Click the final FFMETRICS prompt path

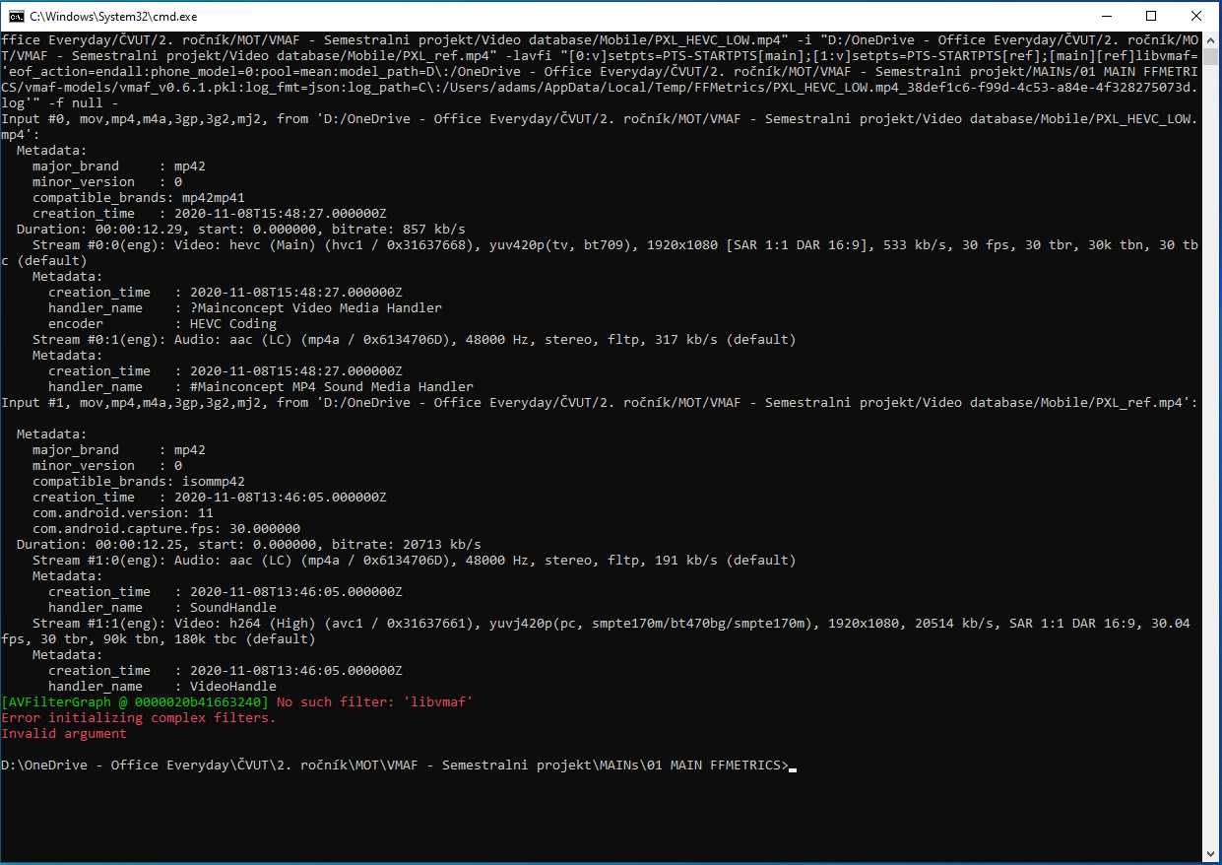(x=394, y=765)
